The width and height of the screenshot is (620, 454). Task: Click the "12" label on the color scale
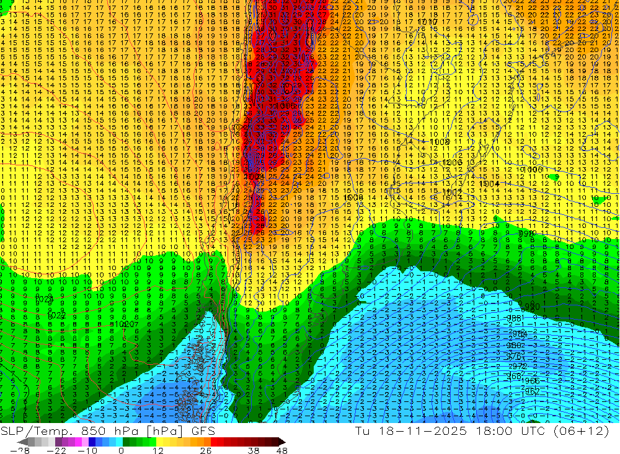click(x=158, y=450)
